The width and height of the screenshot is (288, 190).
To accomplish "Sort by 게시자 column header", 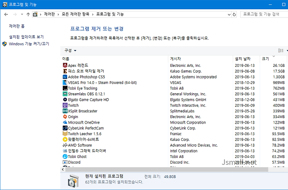I will click(x=176, y=59).
